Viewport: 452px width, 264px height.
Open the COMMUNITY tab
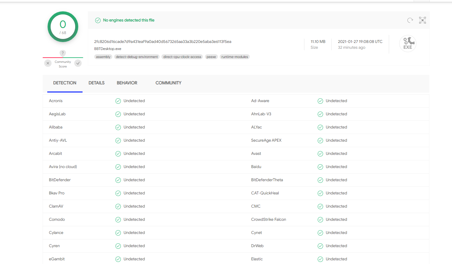(168, 83)
